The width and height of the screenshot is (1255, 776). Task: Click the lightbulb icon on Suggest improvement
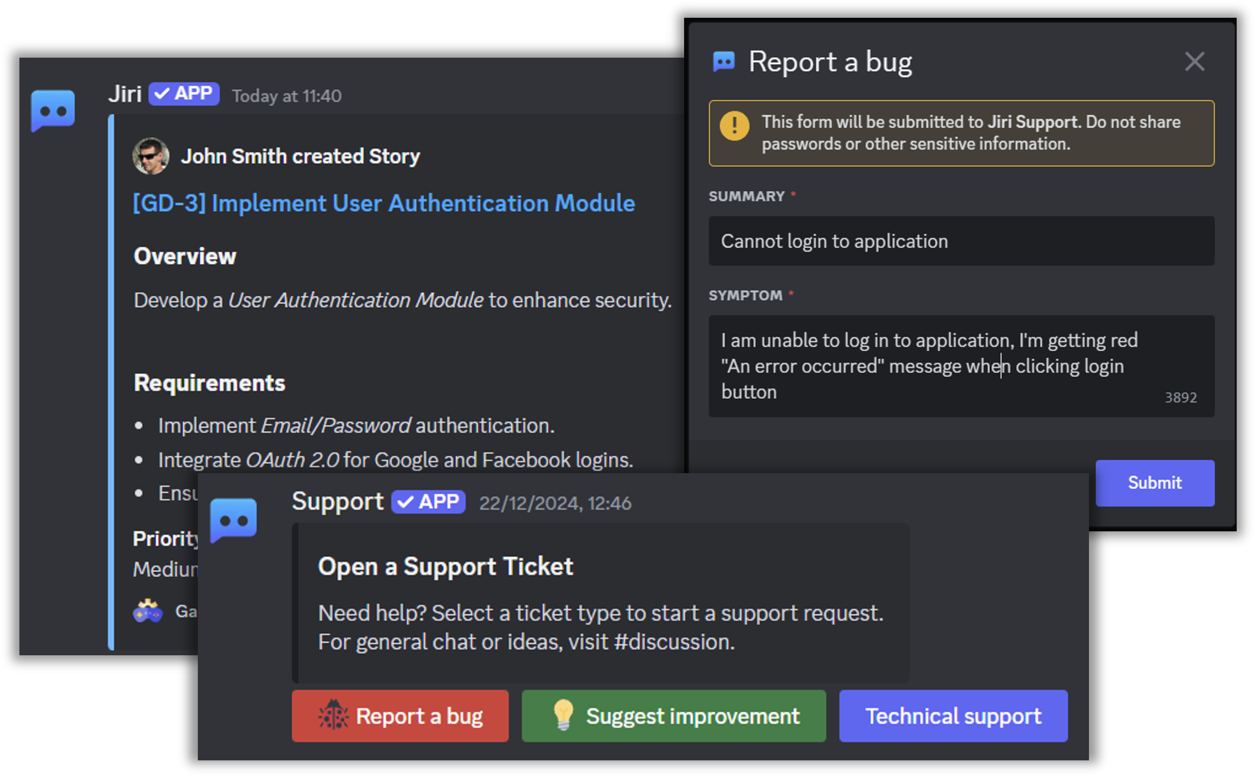563,715
